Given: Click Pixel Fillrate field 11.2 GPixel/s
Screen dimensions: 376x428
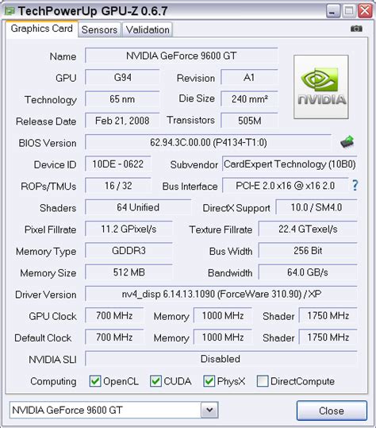Looking at the screenshot, I should (129, 229).
